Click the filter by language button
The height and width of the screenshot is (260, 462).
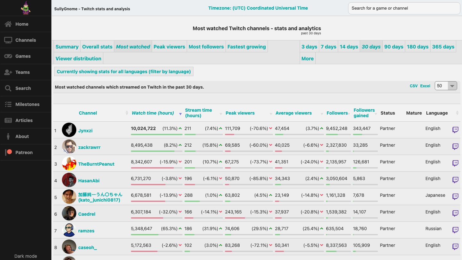tap(124, 72)
